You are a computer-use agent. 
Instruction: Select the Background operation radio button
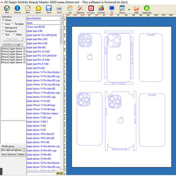click(x=3, y=28)
